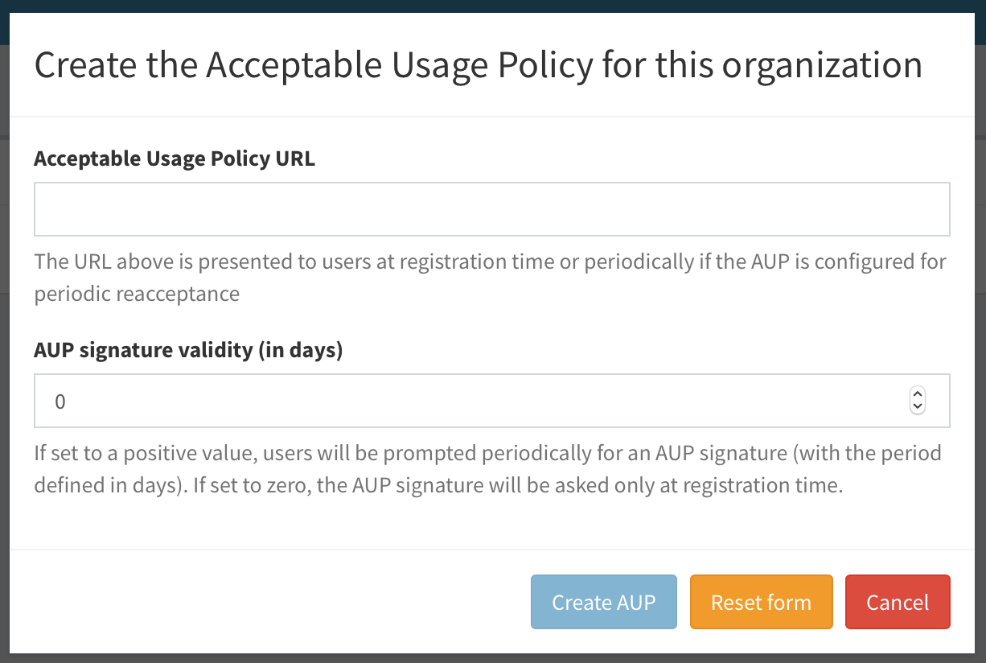Click the AUP signature validity (in days) label
Image resolution: width=986 pixels, height=663 pixels.
point(189,350)
